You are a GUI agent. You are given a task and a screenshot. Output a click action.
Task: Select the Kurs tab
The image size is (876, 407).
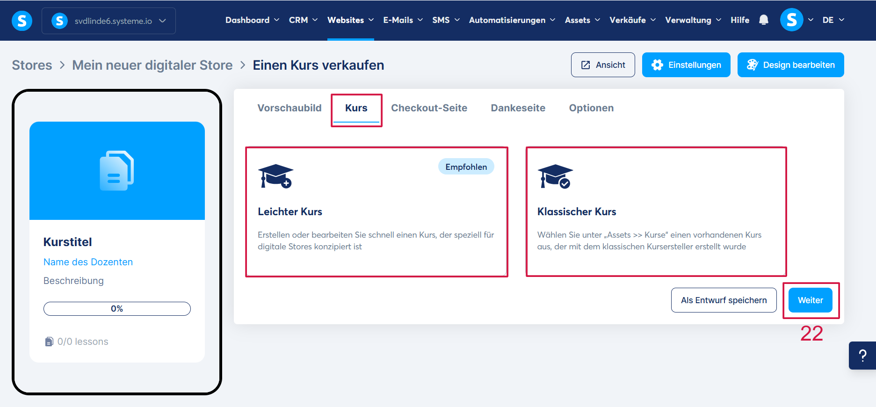[x=356, y=108]
